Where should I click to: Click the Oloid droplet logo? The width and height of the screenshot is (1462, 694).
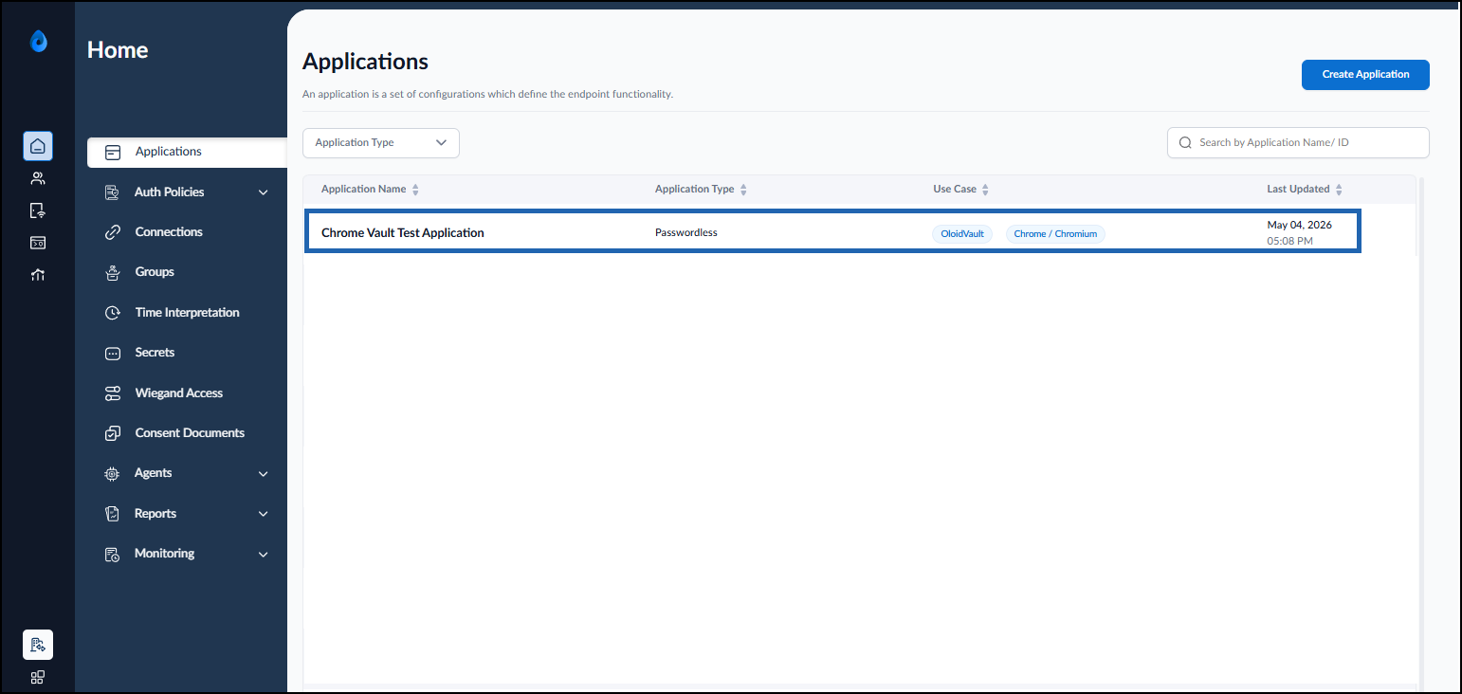[x=38, y=41]
